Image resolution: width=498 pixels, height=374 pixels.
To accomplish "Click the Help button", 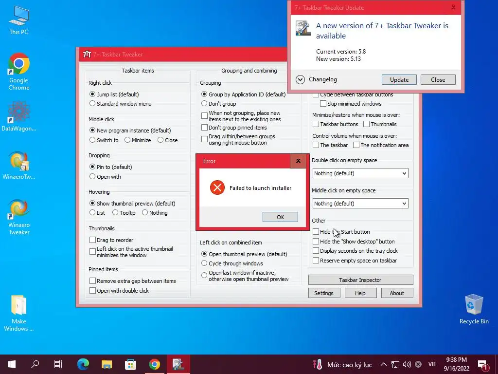I will tap(360, 293).
